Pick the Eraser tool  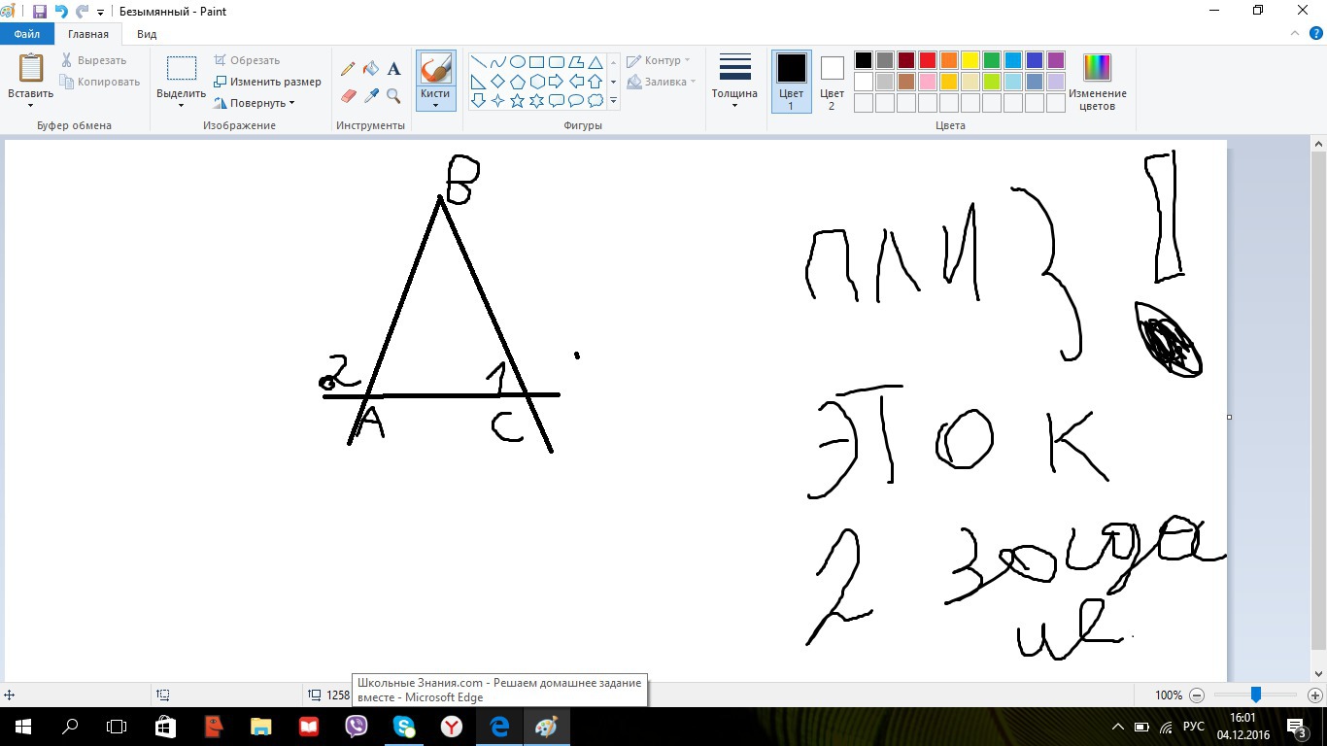[348, 95]
